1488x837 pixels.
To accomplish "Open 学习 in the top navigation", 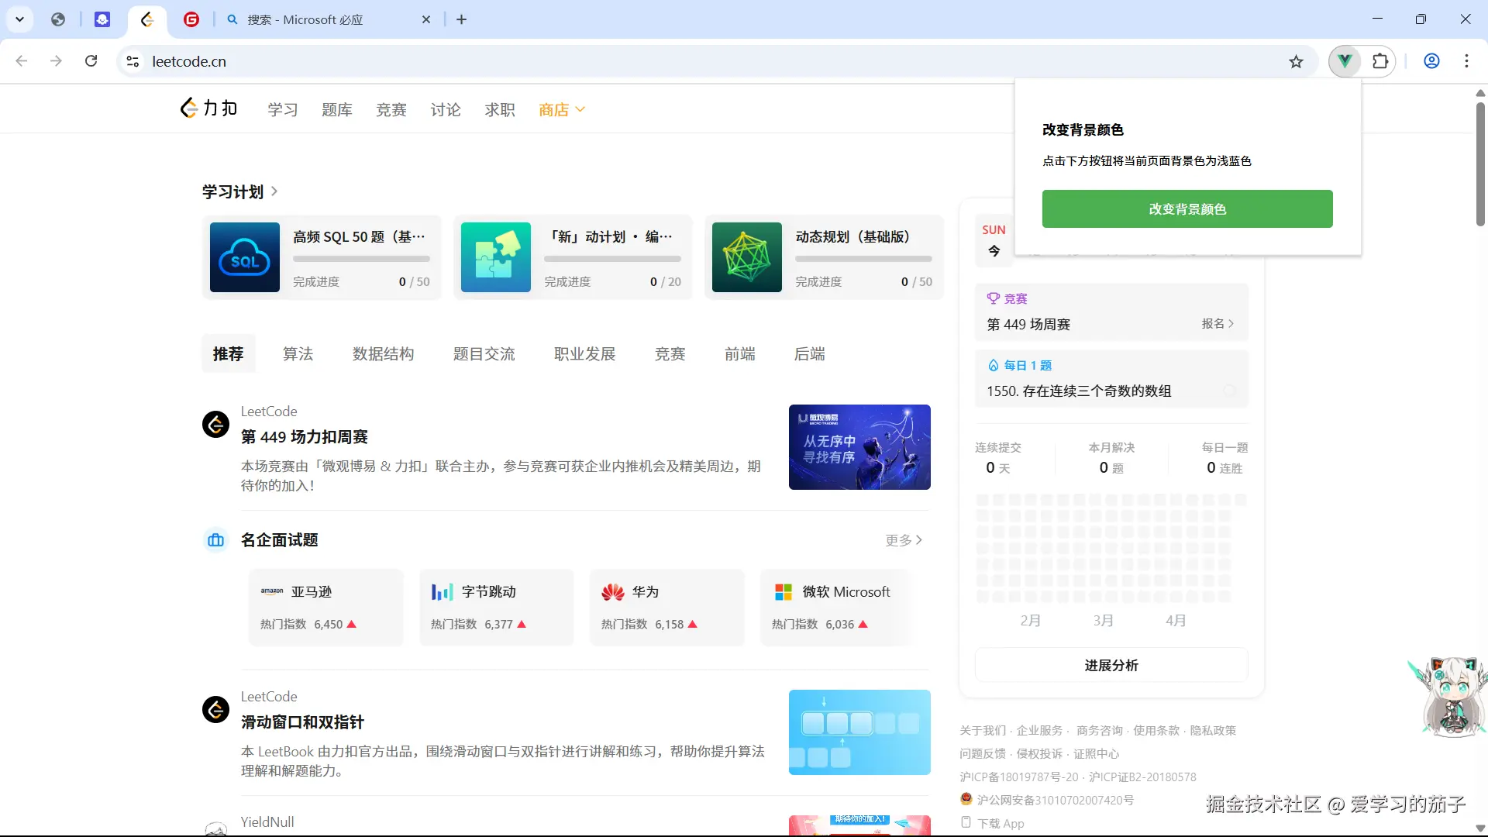I will coord(283,110).
